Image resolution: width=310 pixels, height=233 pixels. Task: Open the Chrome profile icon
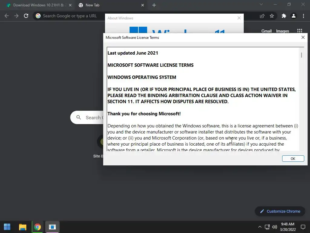pos(294,16)
